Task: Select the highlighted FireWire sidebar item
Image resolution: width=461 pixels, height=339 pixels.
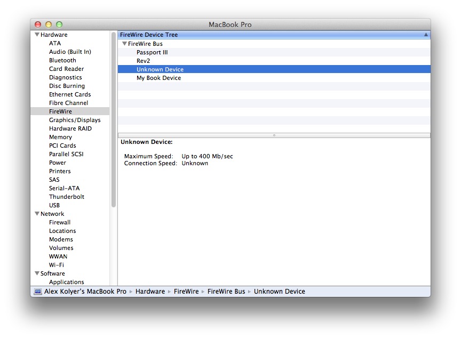Action: coord(70,111)
